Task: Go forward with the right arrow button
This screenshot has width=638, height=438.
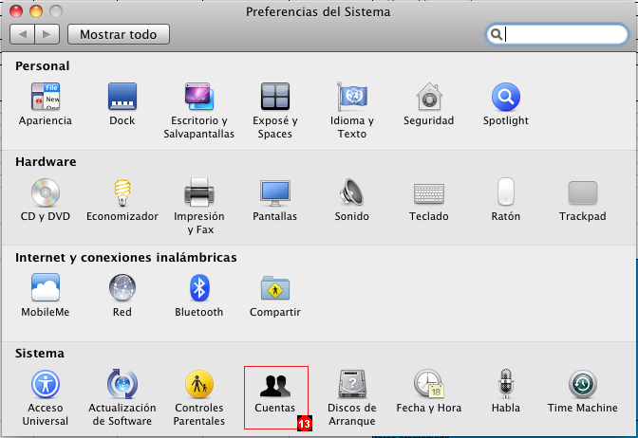Action: point(47,34)
